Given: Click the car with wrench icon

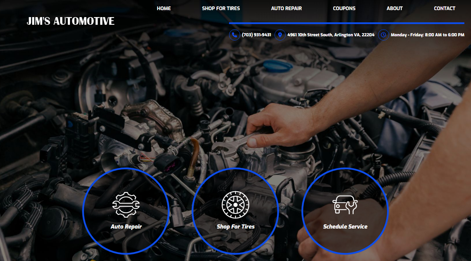Looking at the screenshot, I should 345,204.
